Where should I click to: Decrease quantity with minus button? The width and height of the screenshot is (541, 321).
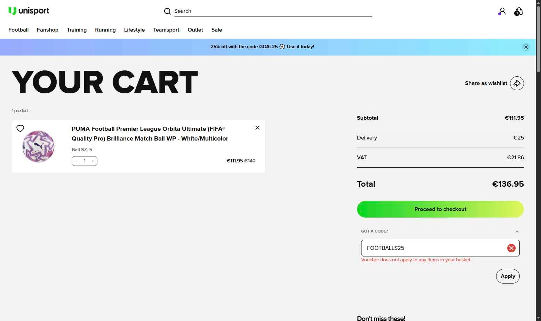click(77, 161)
